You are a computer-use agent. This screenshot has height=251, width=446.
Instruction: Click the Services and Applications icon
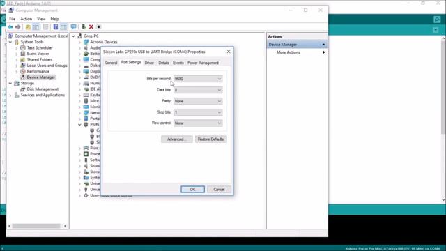17,95
